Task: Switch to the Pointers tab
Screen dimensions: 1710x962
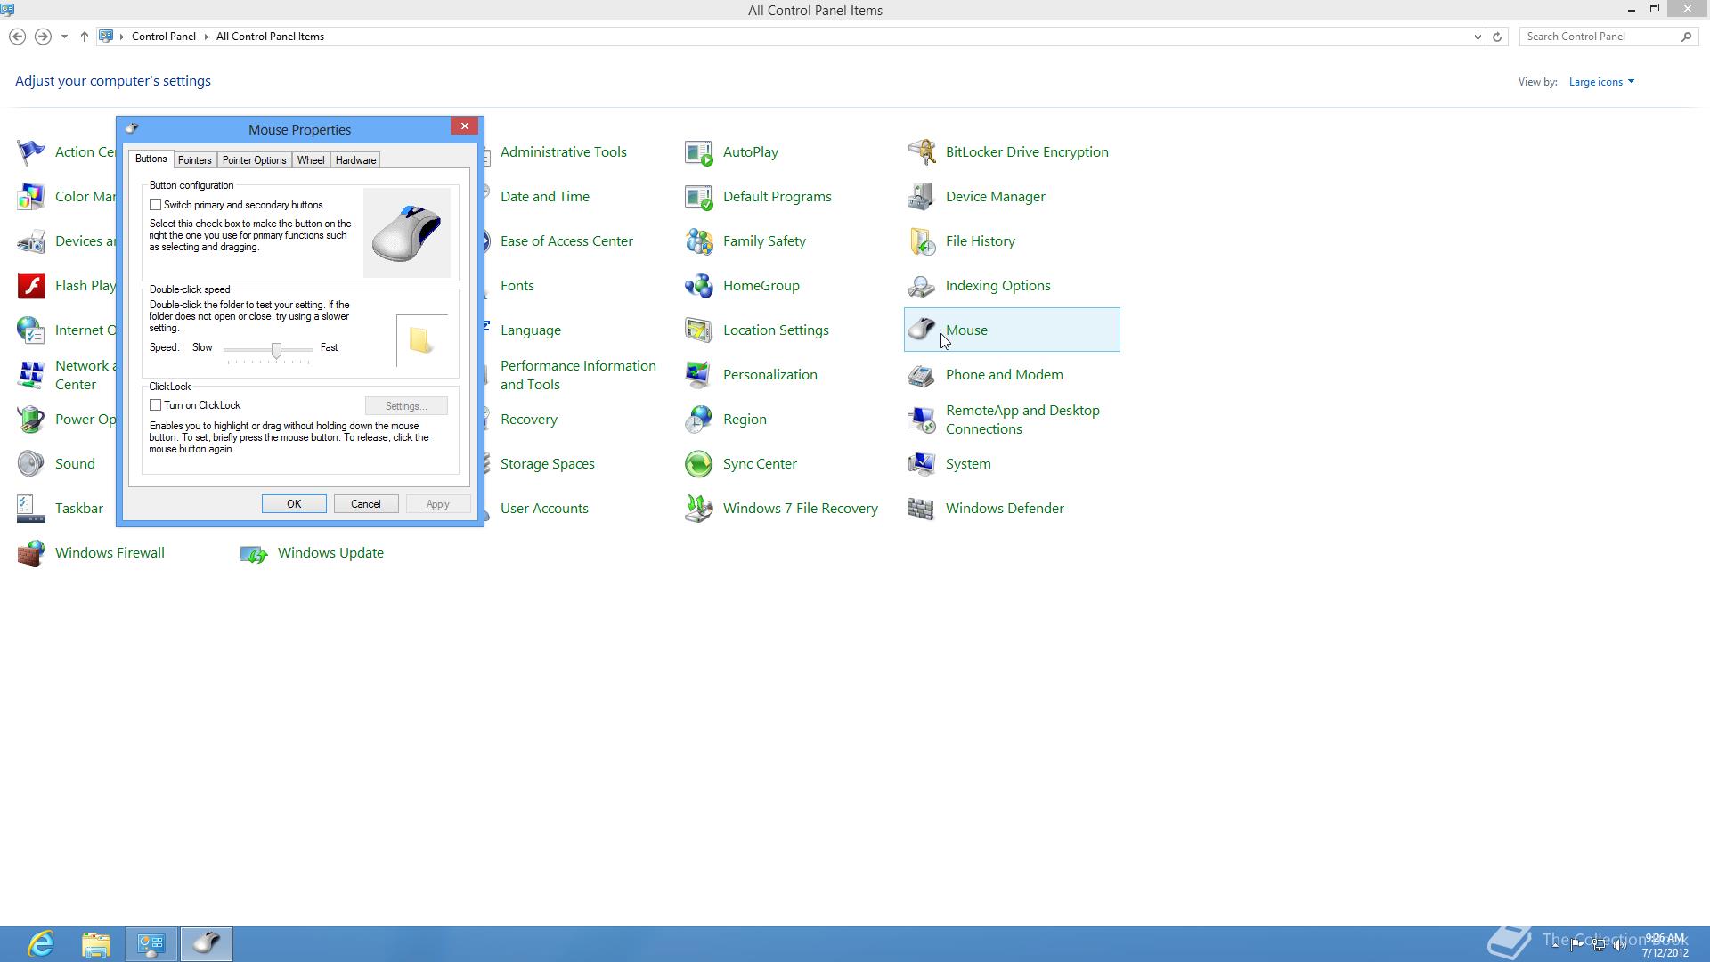Action: (194, 160)
